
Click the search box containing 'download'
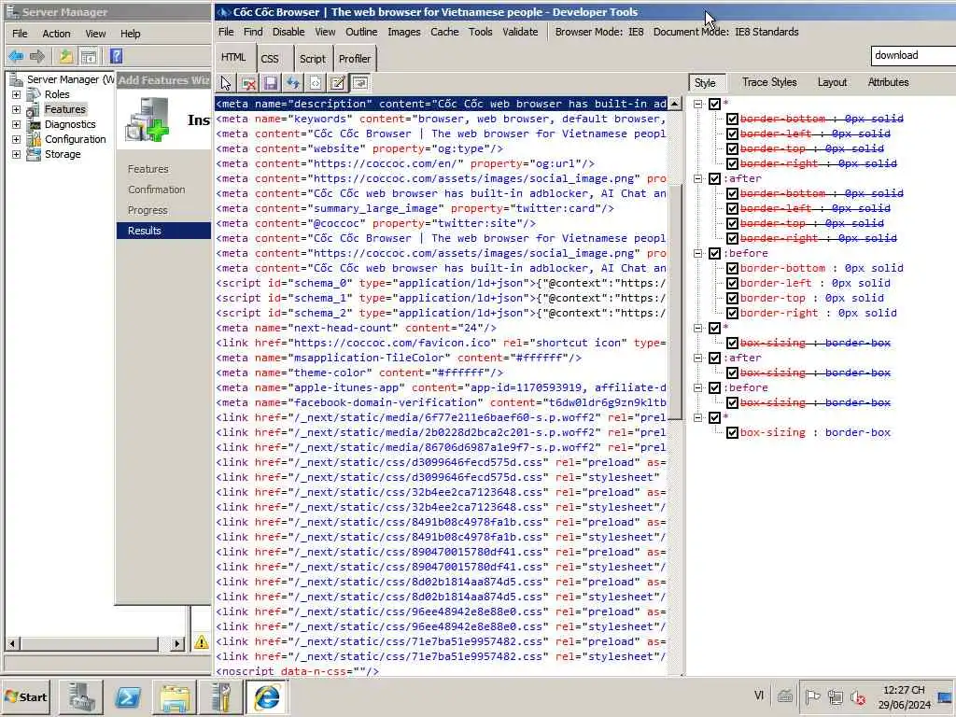(x=913, y=55)
